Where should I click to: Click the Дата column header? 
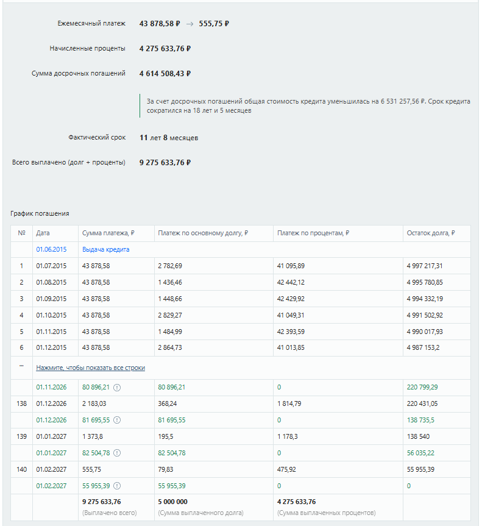(43, 233)
